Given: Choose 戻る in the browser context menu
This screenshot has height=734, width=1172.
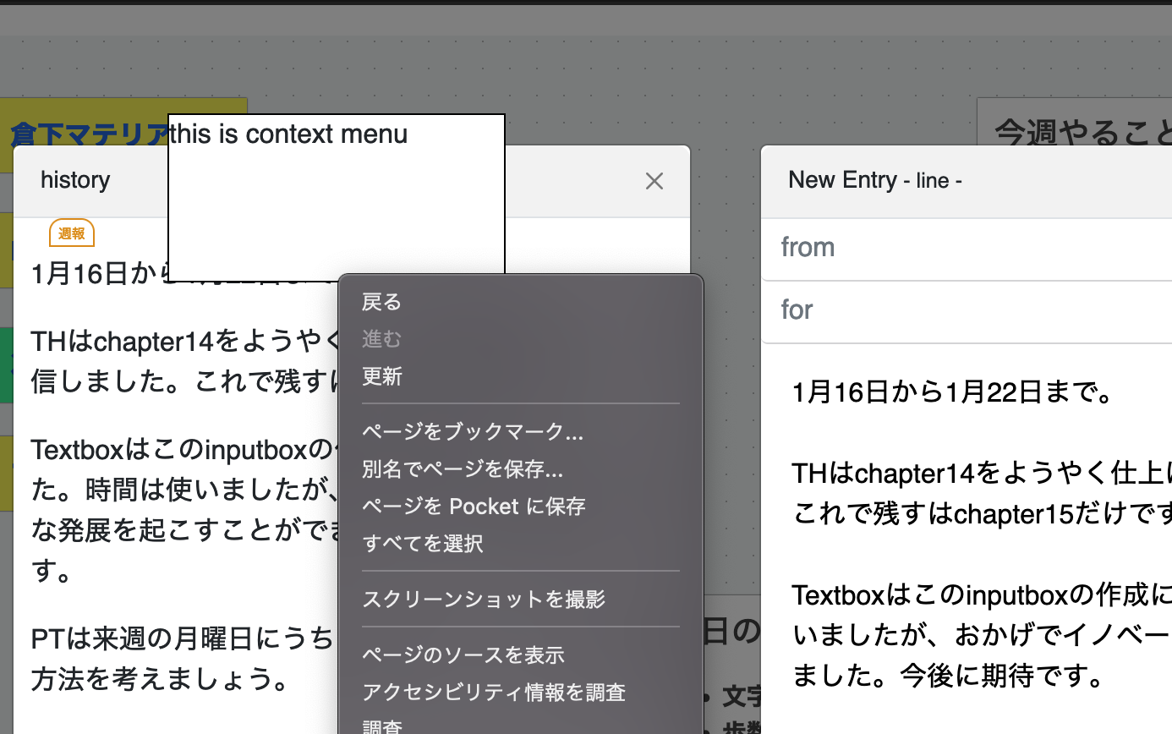Looking at the screenshot, I should (x=521, y=302).
